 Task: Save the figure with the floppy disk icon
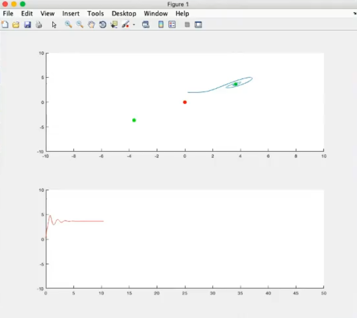(27, 24)
